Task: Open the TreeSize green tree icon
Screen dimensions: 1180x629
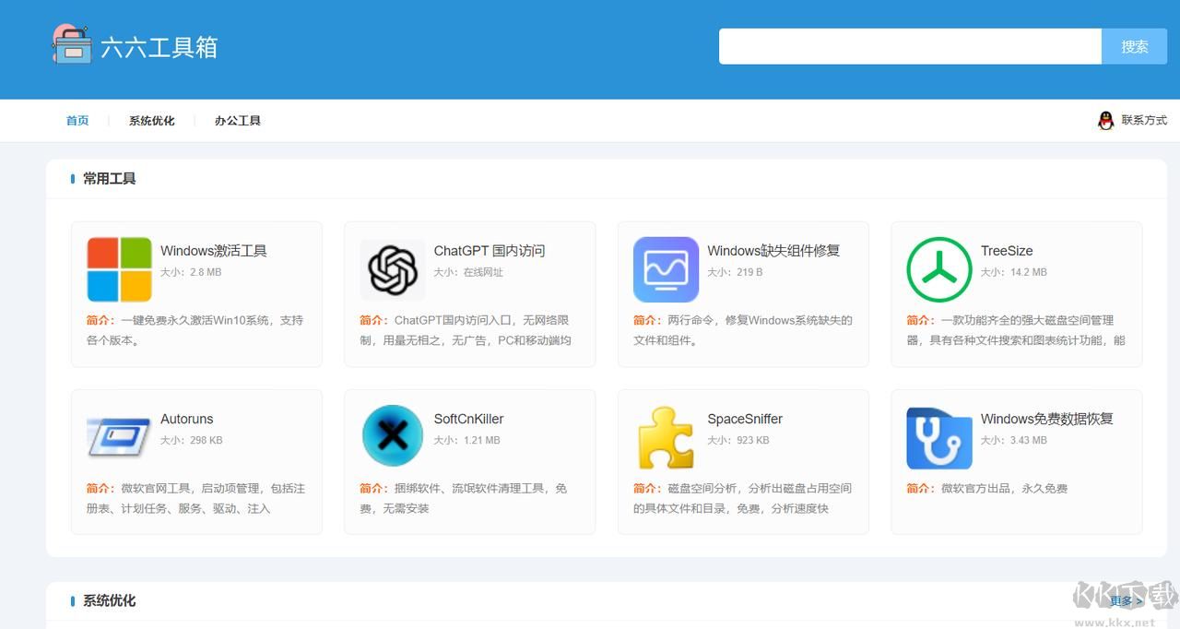Action: click(938, 270)
